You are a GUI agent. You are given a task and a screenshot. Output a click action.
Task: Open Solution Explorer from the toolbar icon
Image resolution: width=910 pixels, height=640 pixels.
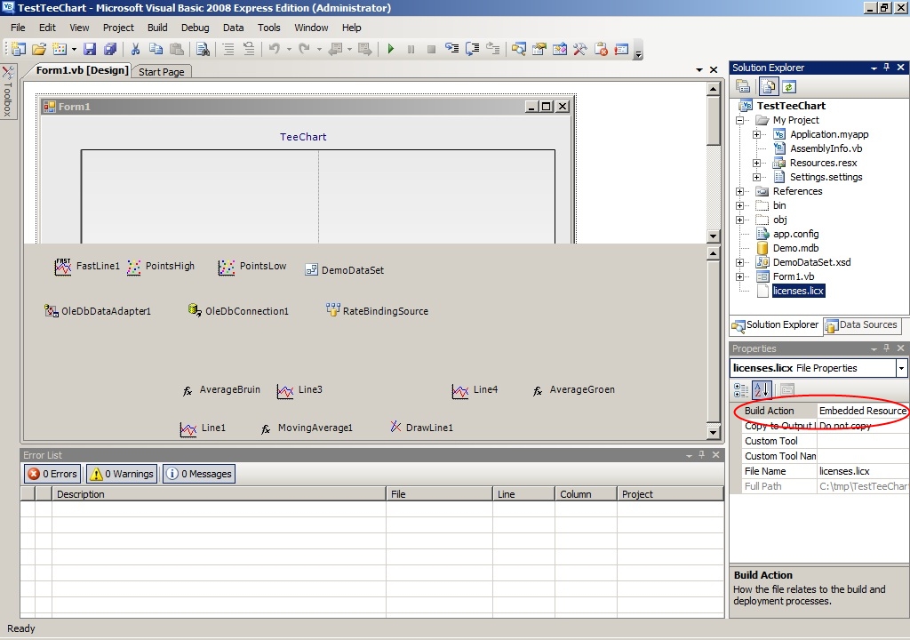coord(519,50)
